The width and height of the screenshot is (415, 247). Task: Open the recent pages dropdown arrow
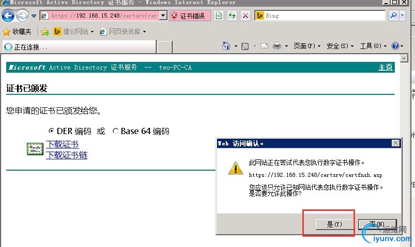click(x=34, y=16)
